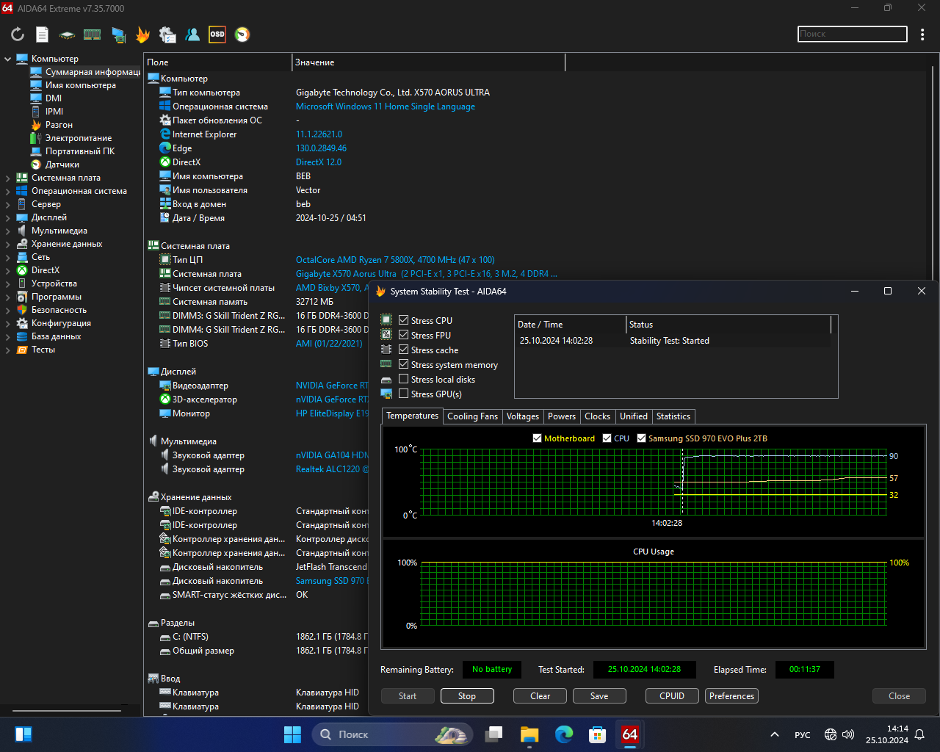Expand Системная плата tree node

click(8, 178)
